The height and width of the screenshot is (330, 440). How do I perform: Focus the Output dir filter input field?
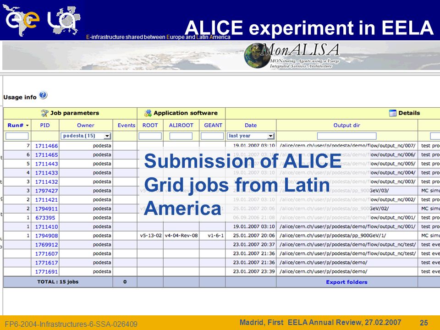click(346, 136)
